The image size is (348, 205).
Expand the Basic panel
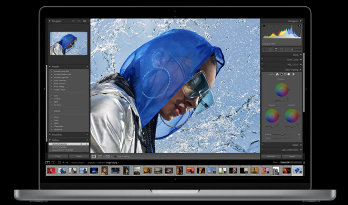pyautogui.click(x=301, y=55)
